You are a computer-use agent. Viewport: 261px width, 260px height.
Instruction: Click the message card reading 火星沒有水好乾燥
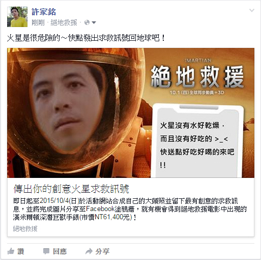197,141
